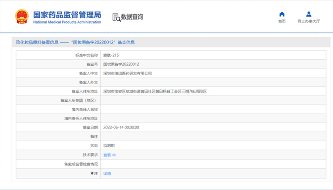Click the 备案人中文 label

click(88, 73)
